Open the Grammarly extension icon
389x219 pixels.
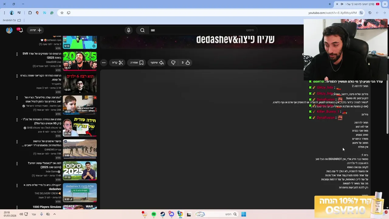52,13
